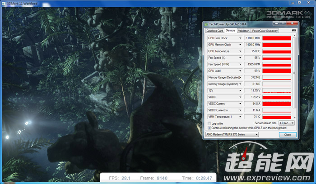
Task: Open the VDDC sensor dropdown
Action: coord(240,97)
